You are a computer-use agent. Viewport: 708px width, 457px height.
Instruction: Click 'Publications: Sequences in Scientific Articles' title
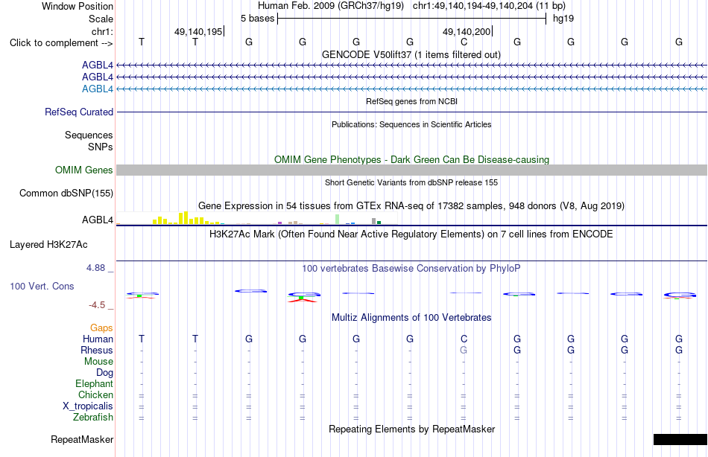[411, 124]
